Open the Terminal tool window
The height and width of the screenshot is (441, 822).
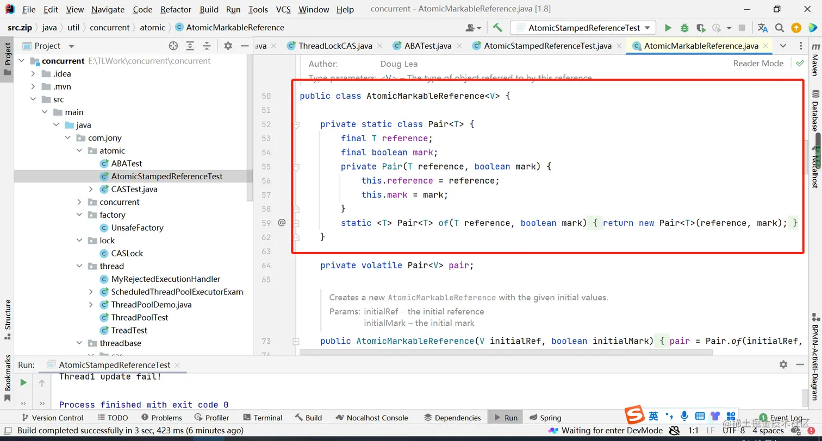click(x=263, y=418)
